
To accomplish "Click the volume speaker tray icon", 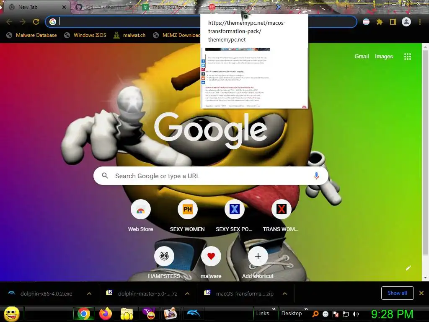I will [356, 314].
